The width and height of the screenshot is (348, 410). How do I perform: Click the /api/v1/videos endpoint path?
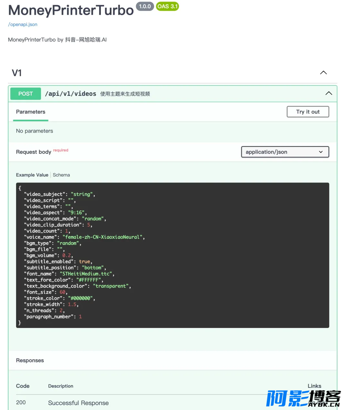[x=71, y=94]
